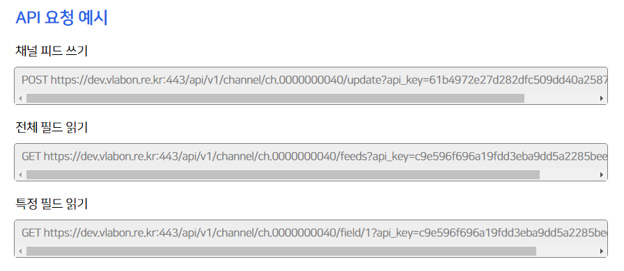Click the horizontal scrollbar thumb in 특정 필드 읽기 box
624x271 pixels.
[x=281, y=251]
